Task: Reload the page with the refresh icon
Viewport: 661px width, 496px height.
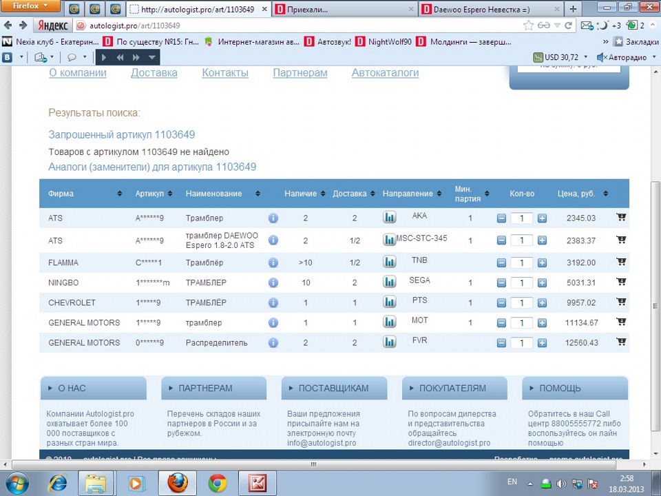Action: click(x=568, y=25)
